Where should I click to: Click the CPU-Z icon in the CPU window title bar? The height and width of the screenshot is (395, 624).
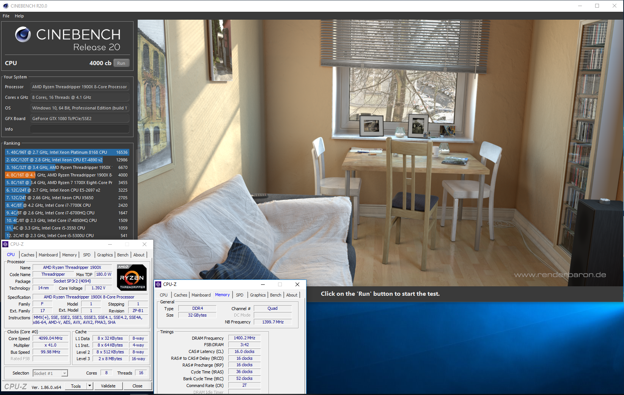point(5,244)
